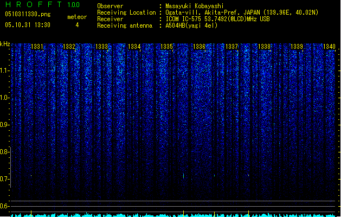Click the 1.0 kHz axis label
The width and height of the screenshot is (341, 217).
4,98
